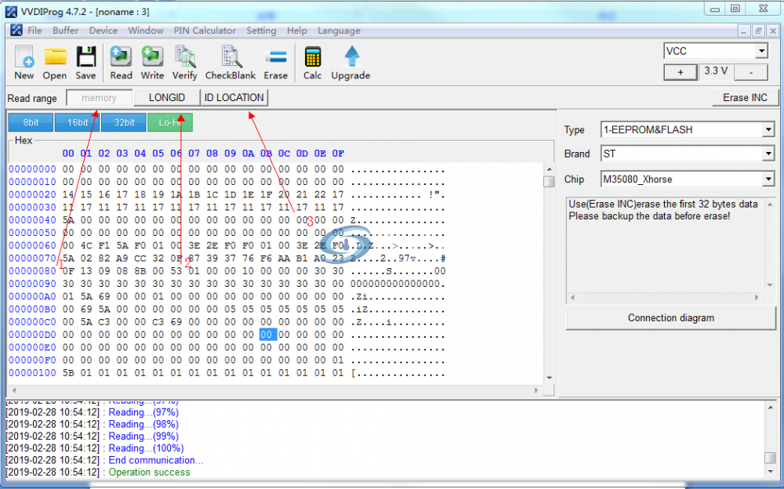Click the New file toolbar icon
The image size is (784, 489).
[24, 63]
